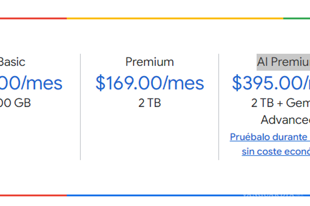The height and width of the screenshot is (206, 310).
Task: Click the '2 TB + Gem' storage text
Action: (280, 103)
